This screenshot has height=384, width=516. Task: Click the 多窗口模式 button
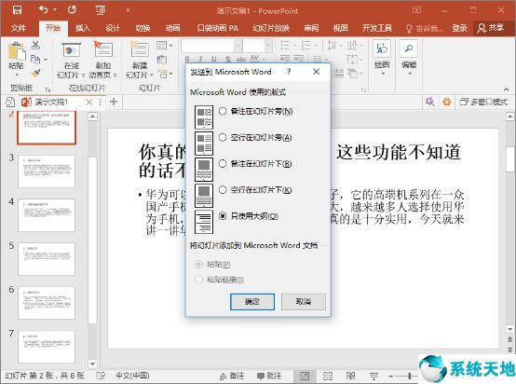pos(483,102)
